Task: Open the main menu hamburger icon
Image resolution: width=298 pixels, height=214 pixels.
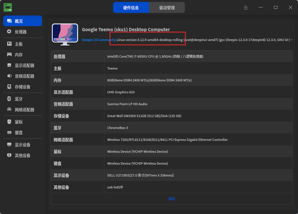Action: (x=246, y=7)
